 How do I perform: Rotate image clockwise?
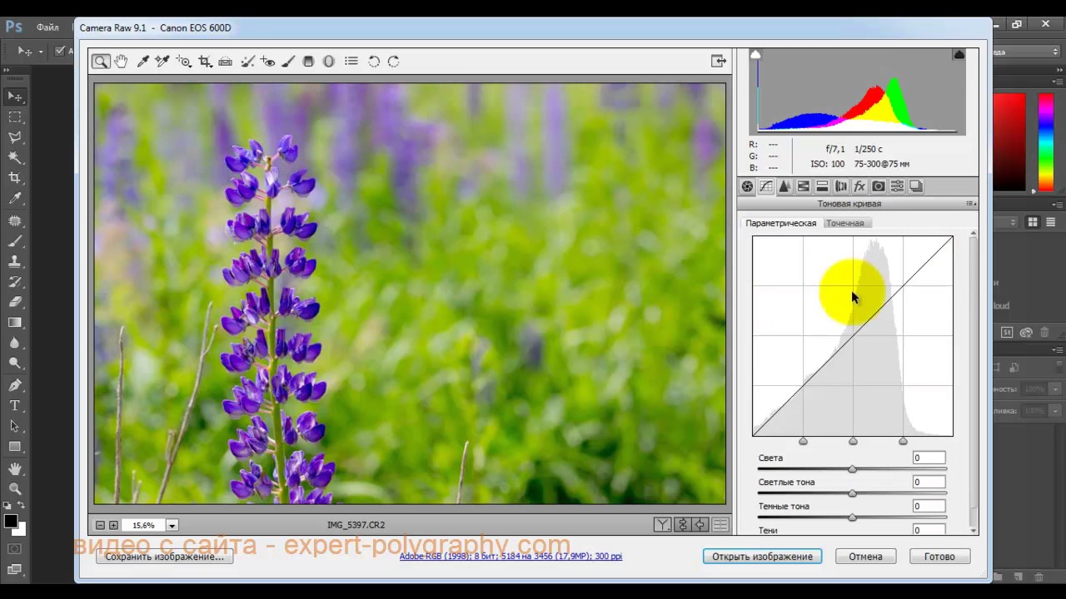pyautogui.click(x=394, y=61)
